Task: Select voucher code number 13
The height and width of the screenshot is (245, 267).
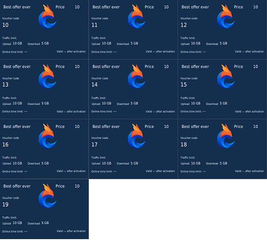Action: tap(5, 85)
